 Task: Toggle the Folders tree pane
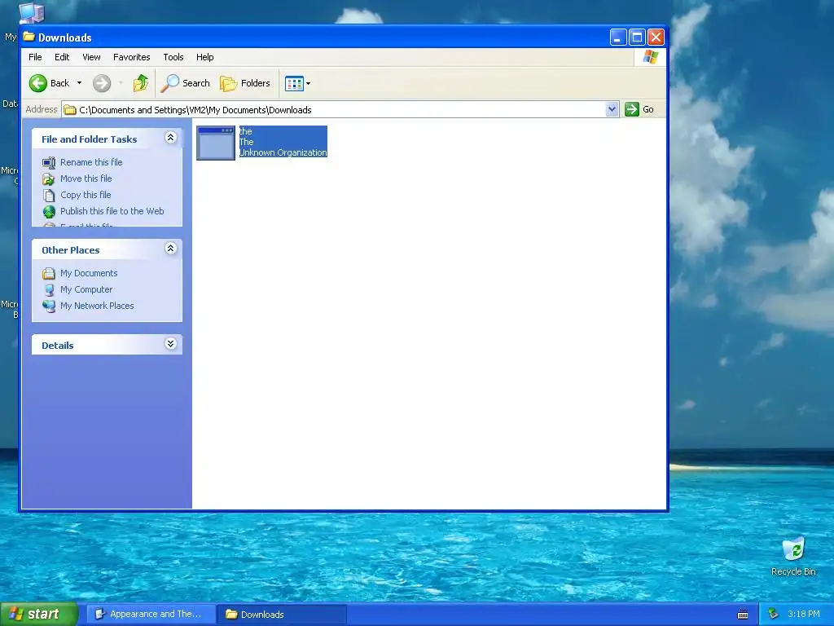(245, 83)
